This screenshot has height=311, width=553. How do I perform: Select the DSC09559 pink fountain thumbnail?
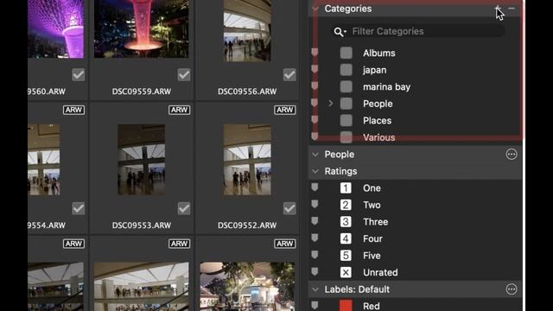tap(142, 29)
